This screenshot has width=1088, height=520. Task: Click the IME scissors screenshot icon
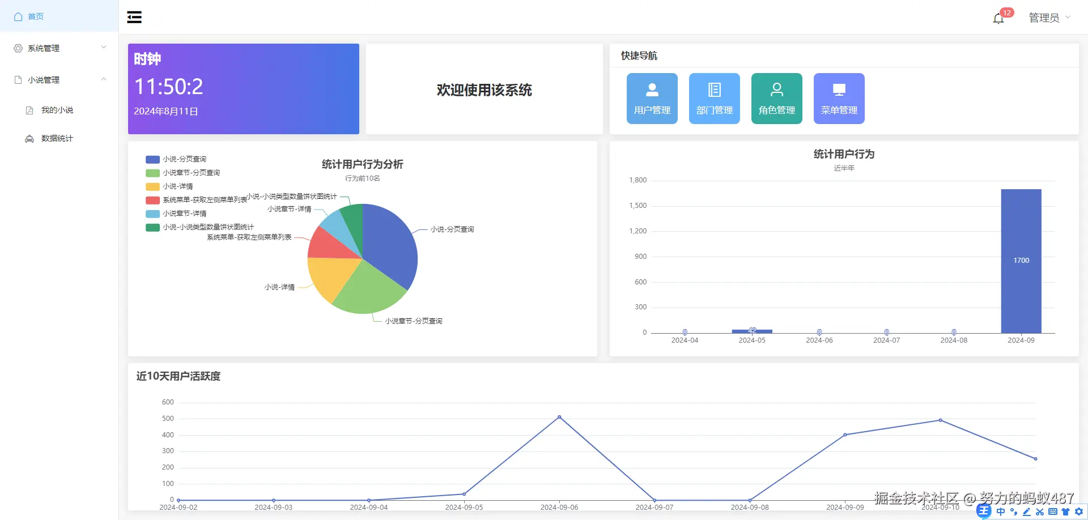pyautogui.click(x=1040, y=512)
